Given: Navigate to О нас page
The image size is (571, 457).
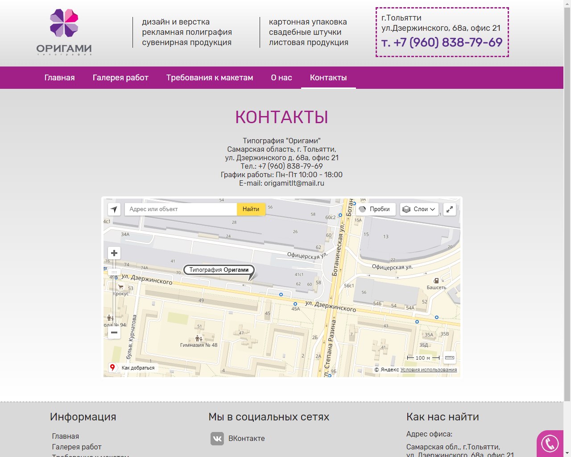Looking at the screenshot, I should [281, 78].
